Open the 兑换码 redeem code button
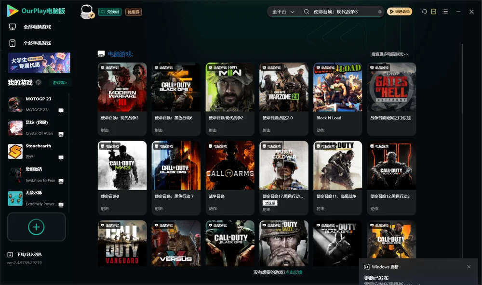This screenshot has width=482, height=285. (x=110, y=12)
